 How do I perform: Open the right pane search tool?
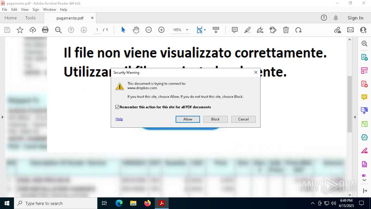364,44
